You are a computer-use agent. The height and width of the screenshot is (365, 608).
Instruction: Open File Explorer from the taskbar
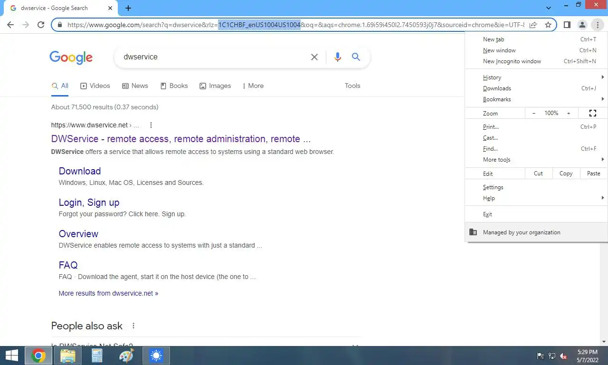(68, 355)
